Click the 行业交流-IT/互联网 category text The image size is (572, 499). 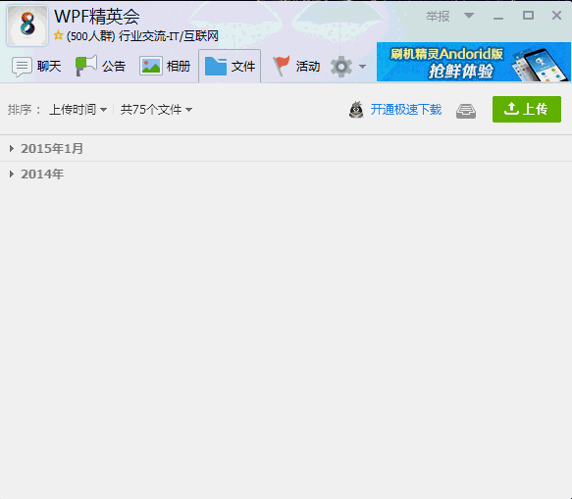pyautogui.click(x=169, y=36)
